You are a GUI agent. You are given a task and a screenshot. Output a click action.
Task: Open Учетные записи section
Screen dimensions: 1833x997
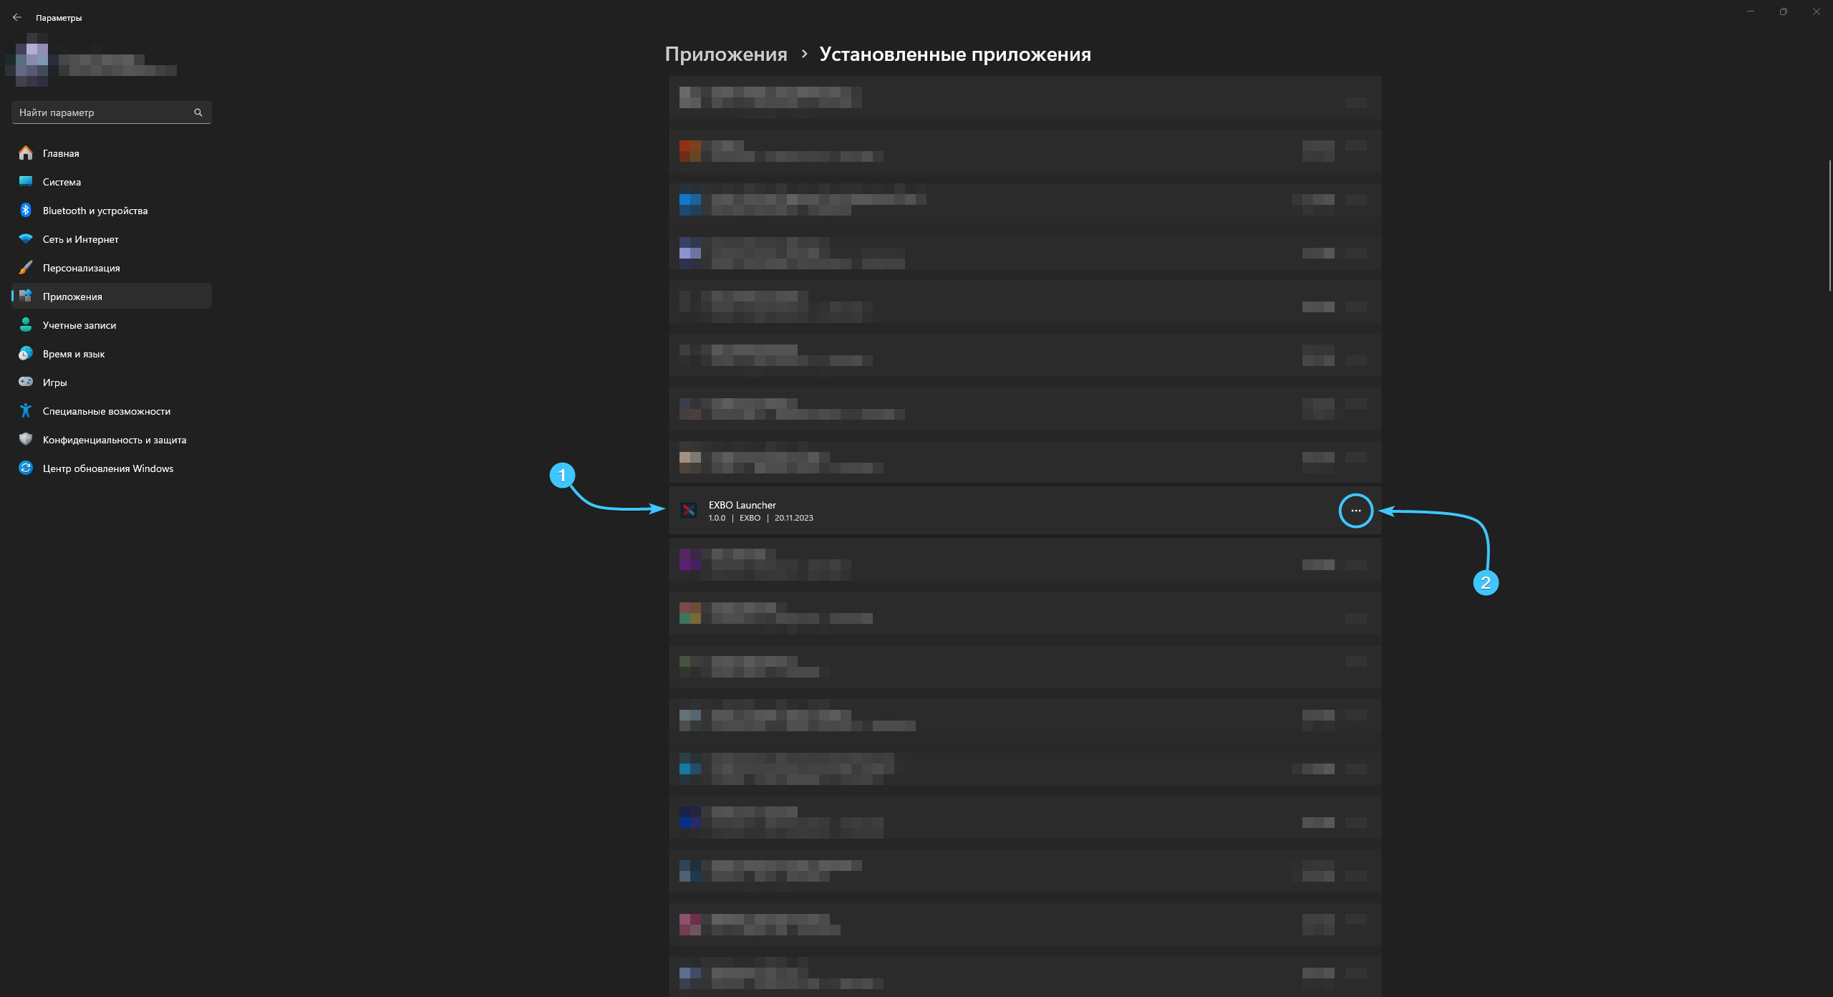pyautogui.click(x=79, y=325)
